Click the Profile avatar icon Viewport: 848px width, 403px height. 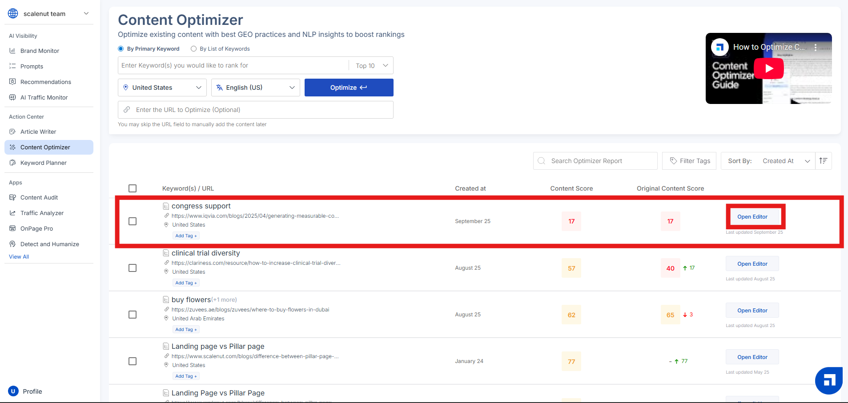click(13, 391)
